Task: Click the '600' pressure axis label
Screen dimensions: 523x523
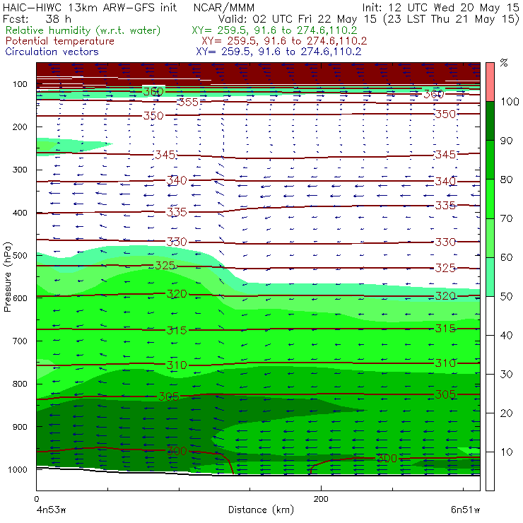Action: 20,298
